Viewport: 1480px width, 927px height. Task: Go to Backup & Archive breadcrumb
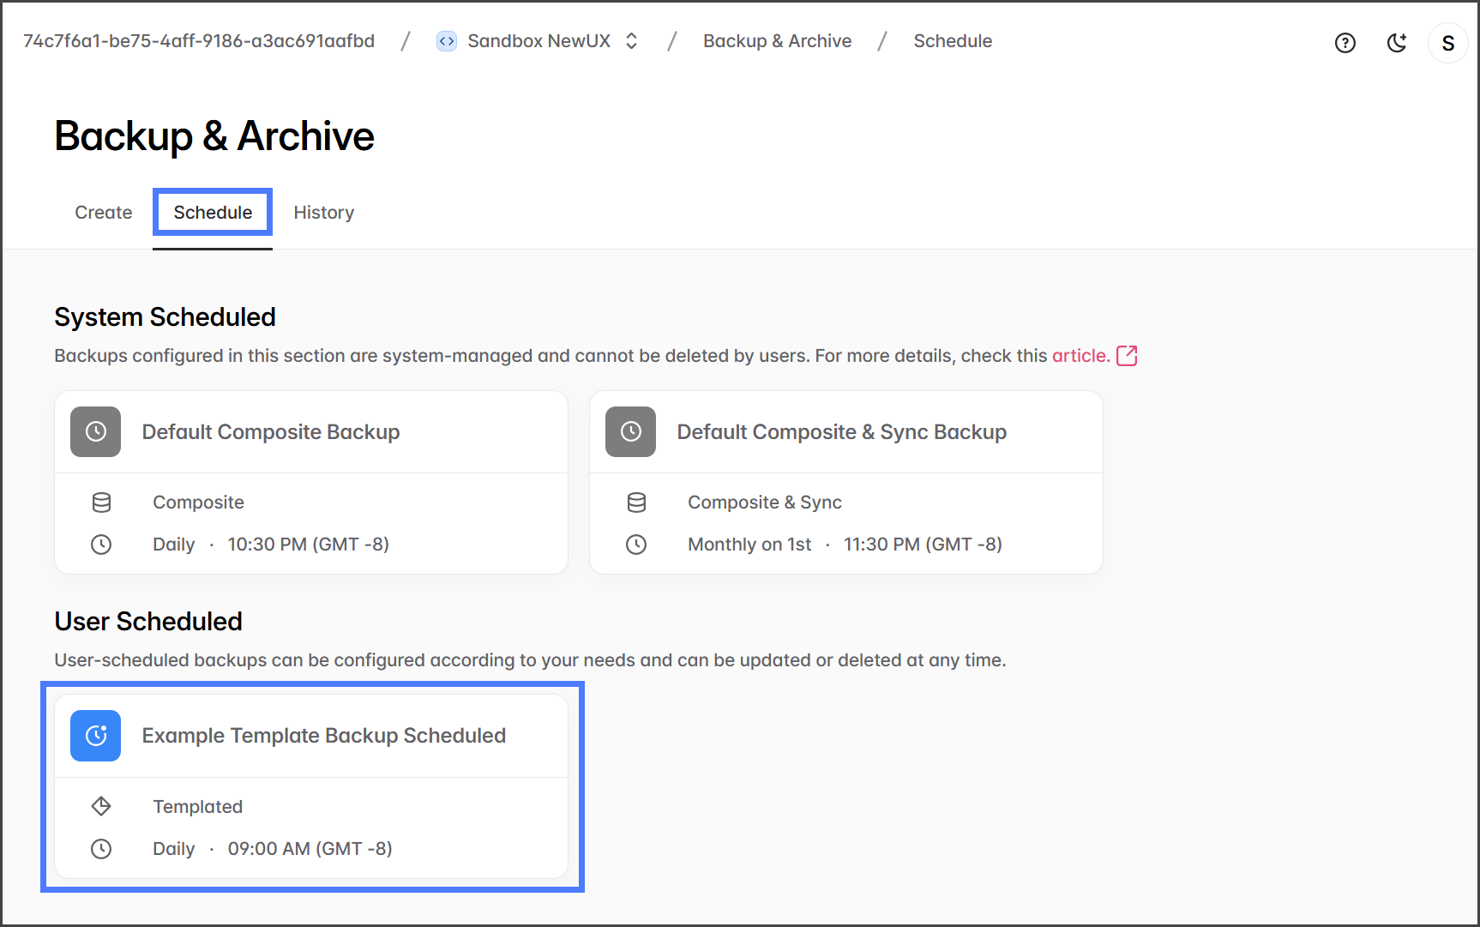pos(777,41)
